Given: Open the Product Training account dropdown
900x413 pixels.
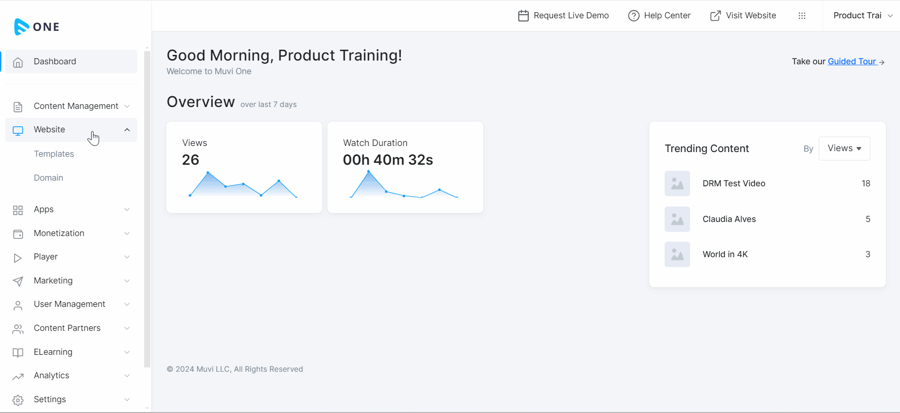Looking at the screenshot, I should tap(862, 15).
